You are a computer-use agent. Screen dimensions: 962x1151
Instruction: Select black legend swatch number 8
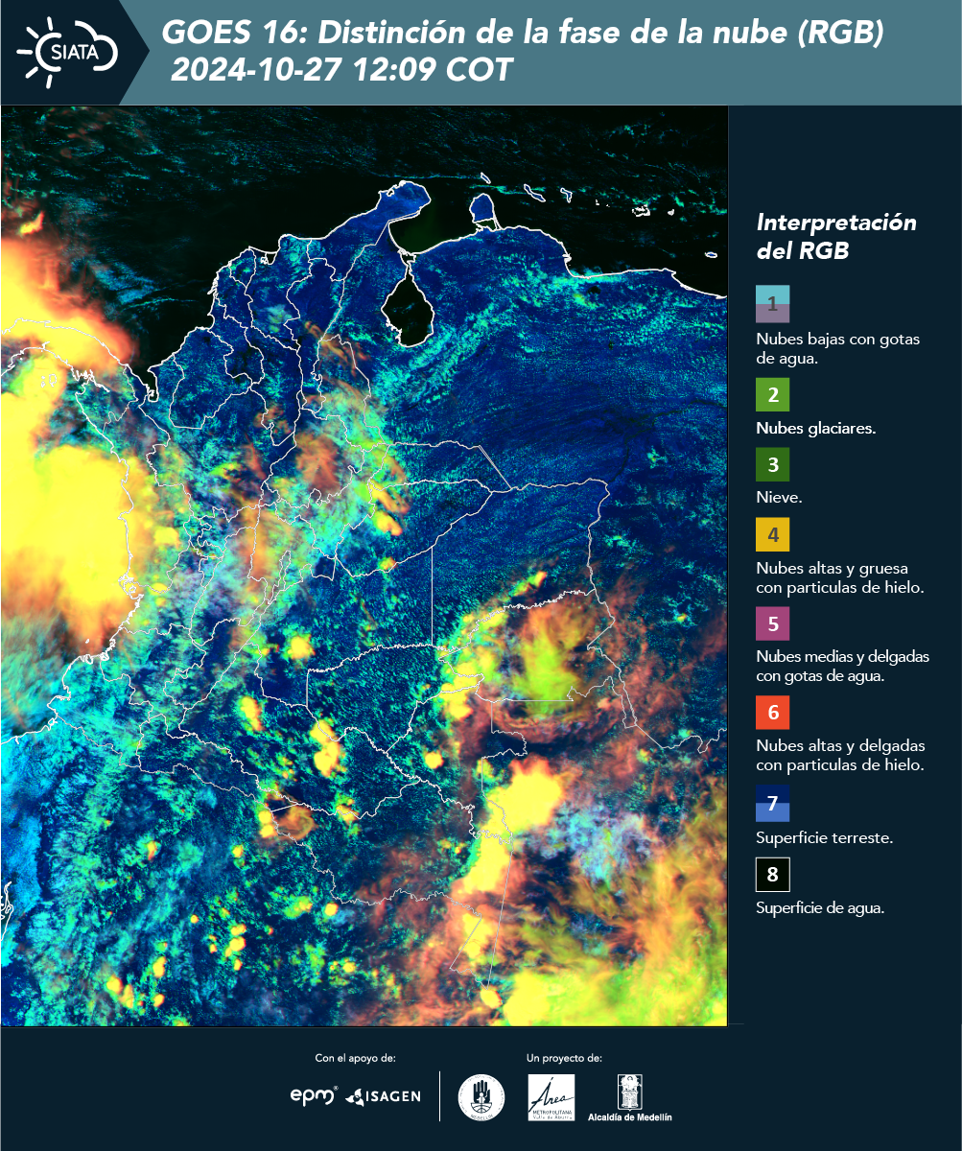point(772,875)
